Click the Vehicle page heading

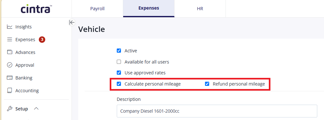(91, 29)
